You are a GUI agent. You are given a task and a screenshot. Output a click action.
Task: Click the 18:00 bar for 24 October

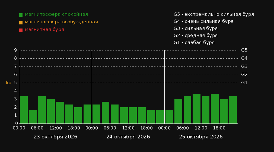151,117
